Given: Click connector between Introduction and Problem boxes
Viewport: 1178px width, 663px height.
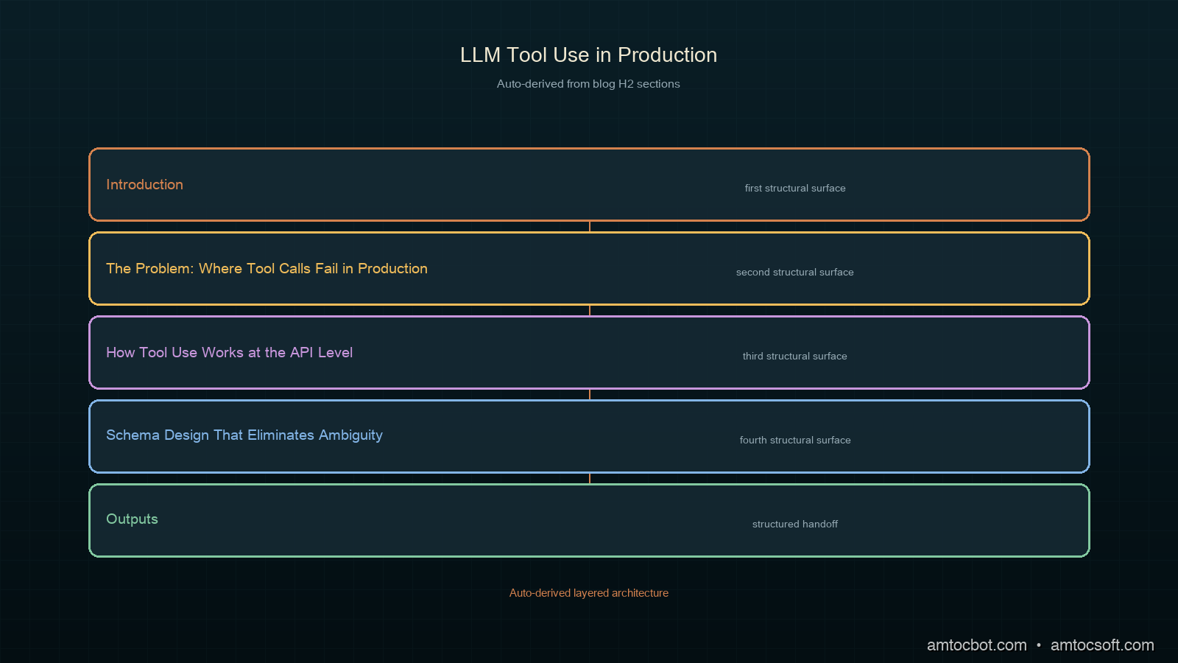Looking at the screenshot, I should tap(590, 227).
